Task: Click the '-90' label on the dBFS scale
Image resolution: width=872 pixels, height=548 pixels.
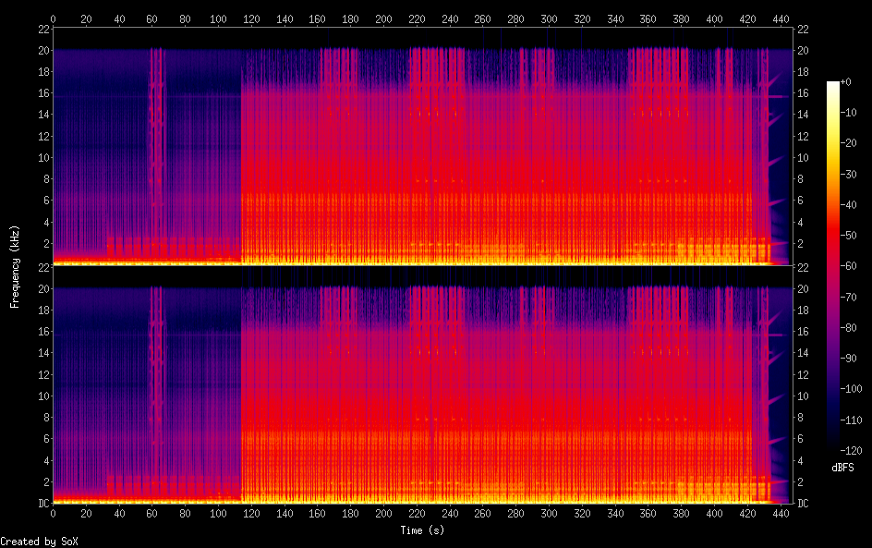Action: tap(854, 359)
